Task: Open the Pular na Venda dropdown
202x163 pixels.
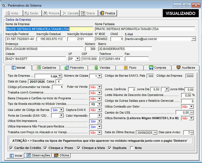Action: [x=100, y=87]
